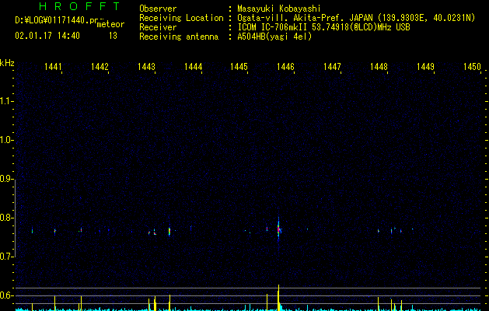
Task: Click the date stamp 02.01.17 14:40
Action: pyautogui.click(x=47, y=36)
